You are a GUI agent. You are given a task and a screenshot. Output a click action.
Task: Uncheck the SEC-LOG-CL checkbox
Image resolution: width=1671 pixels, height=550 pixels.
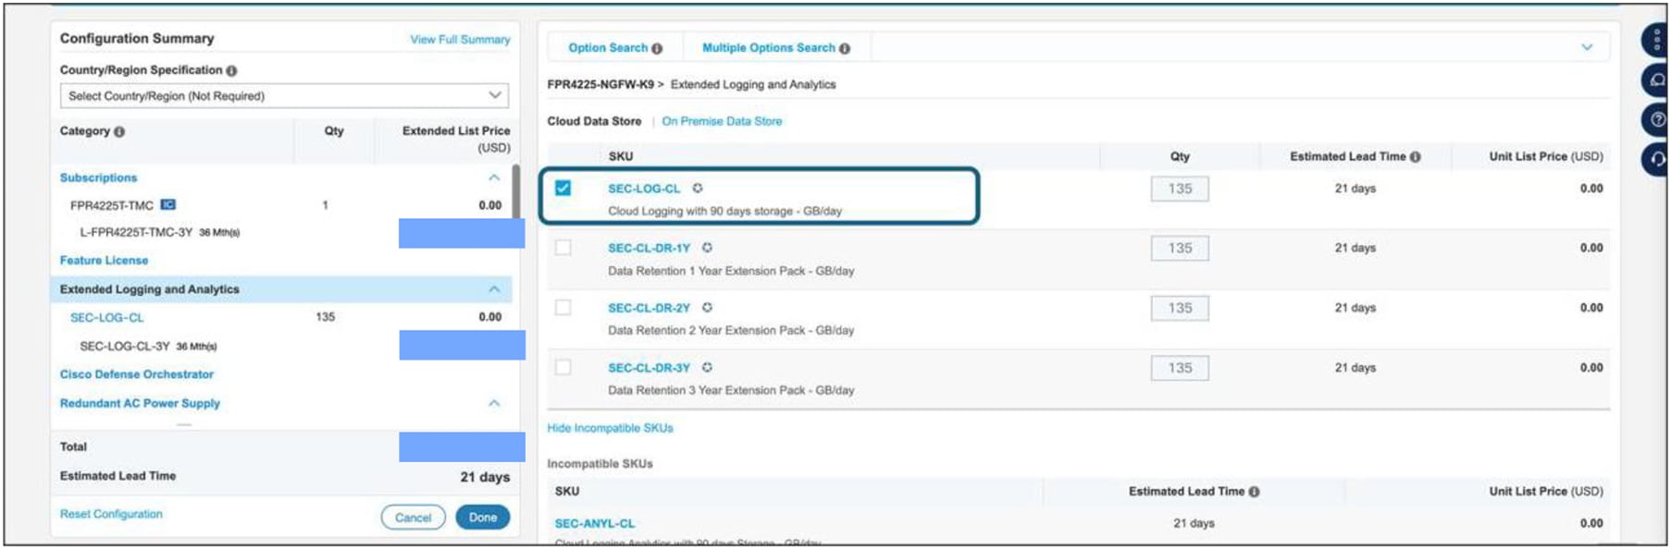[x=563, y=189]
